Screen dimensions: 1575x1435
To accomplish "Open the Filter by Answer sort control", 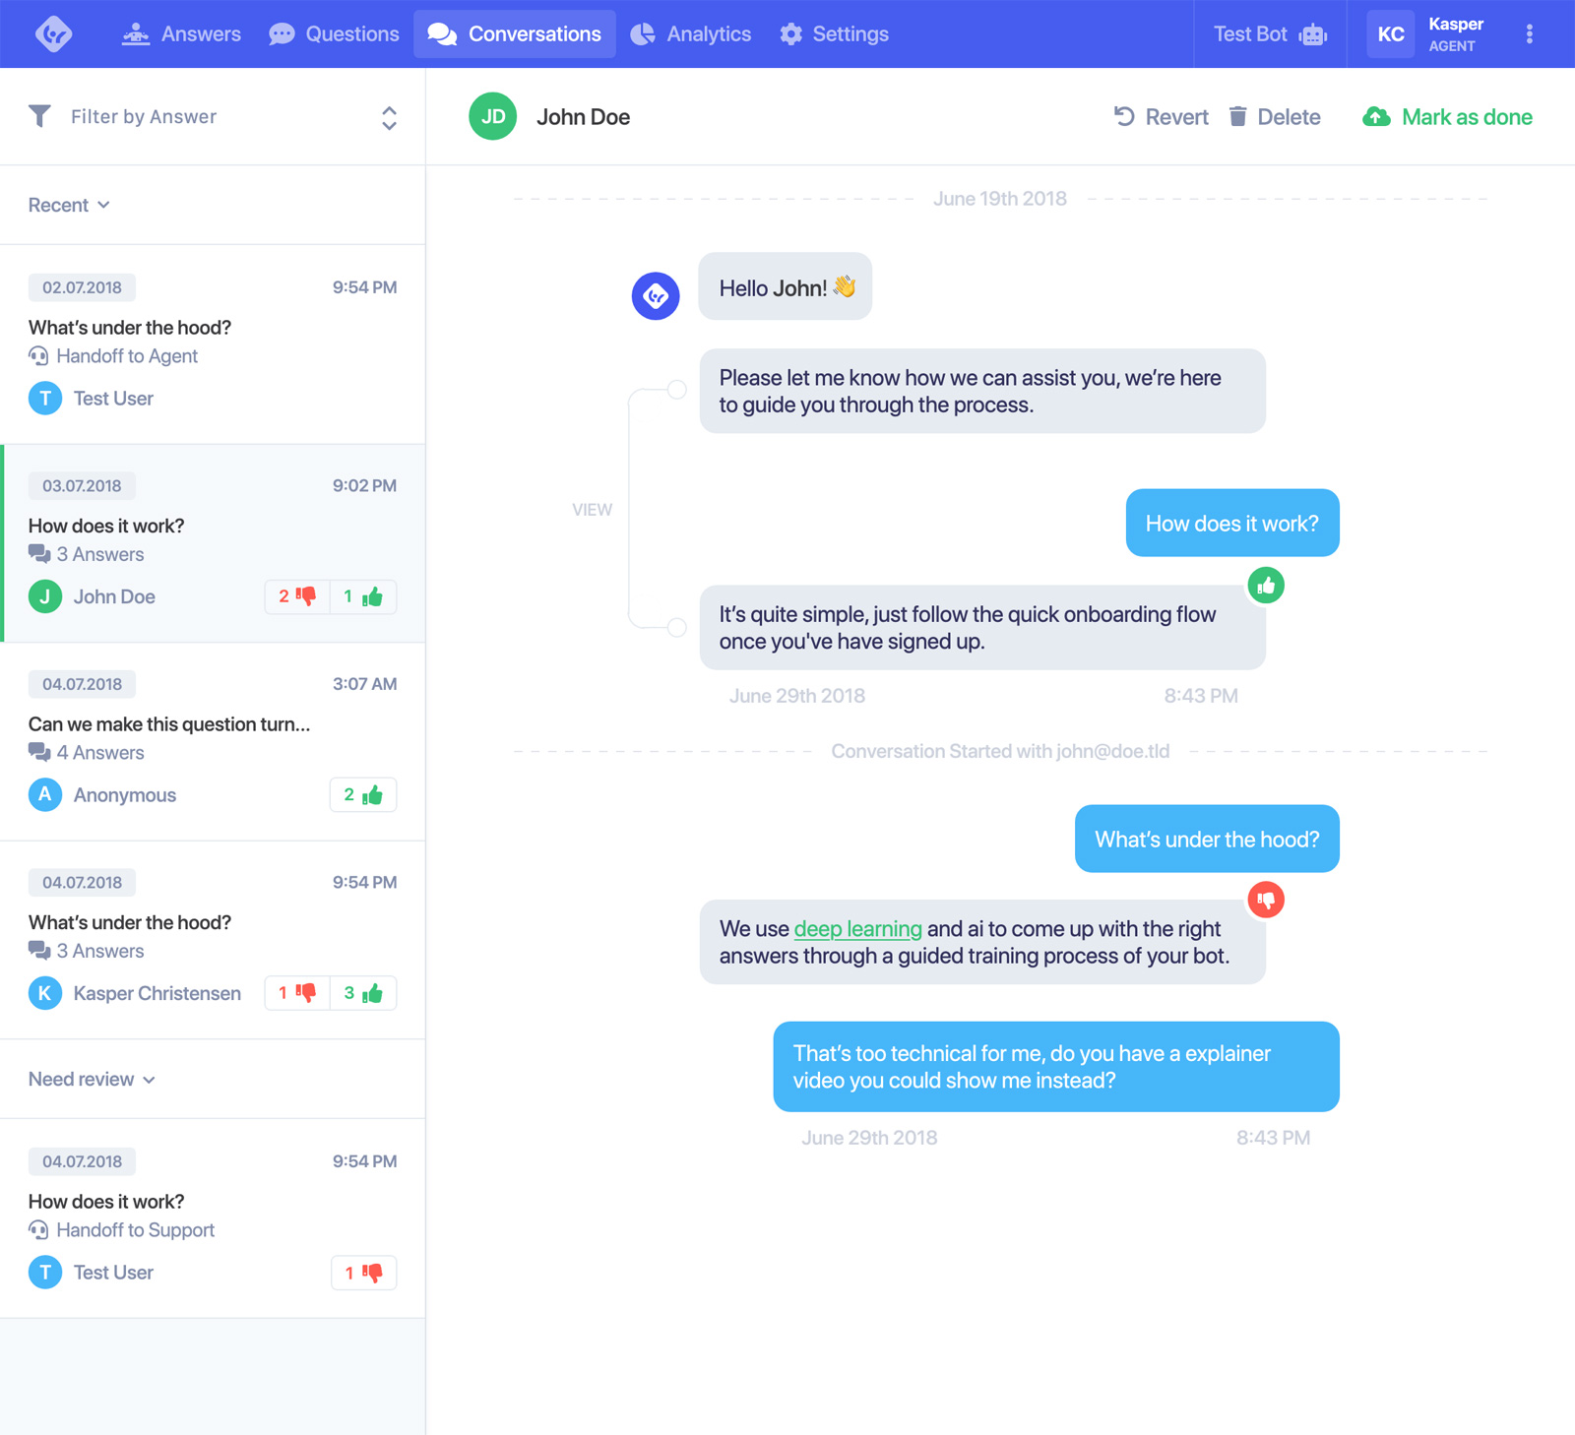I will coord(390,116).
